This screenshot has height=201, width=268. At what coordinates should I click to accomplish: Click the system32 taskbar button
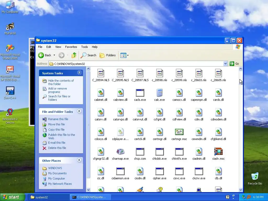coord(48,197)
